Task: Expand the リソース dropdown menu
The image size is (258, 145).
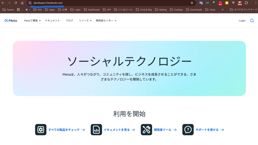Action: [85, 21]
